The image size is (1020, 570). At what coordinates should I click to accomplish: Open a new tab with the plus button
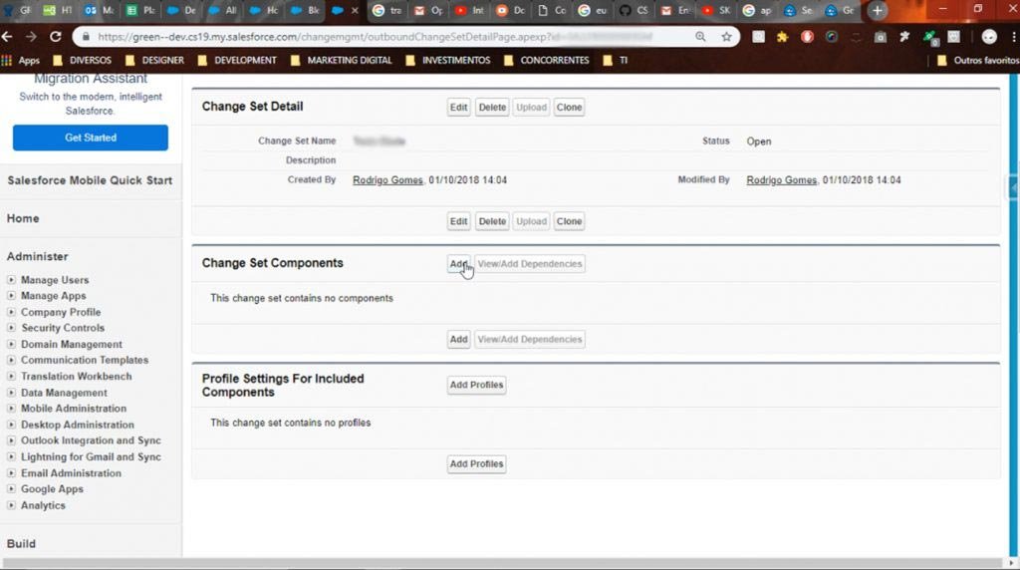coord(877,10)
